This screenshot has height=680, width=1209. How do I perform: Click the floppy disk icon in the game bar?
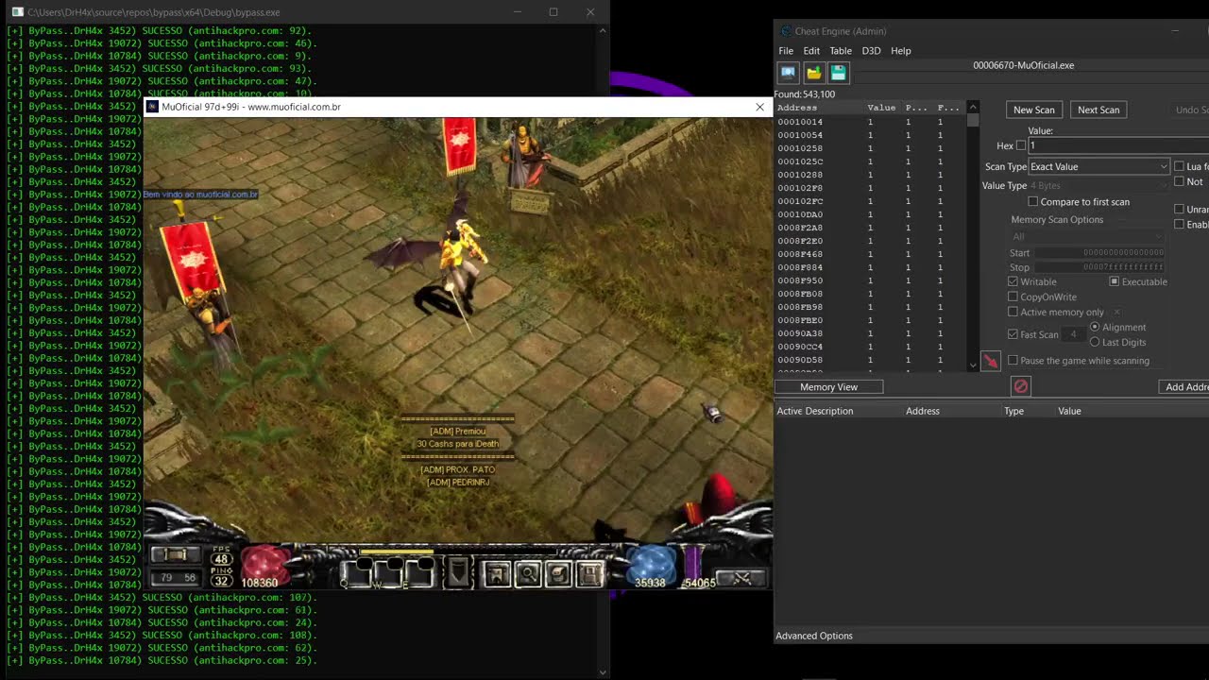click(x=590, y=573)
